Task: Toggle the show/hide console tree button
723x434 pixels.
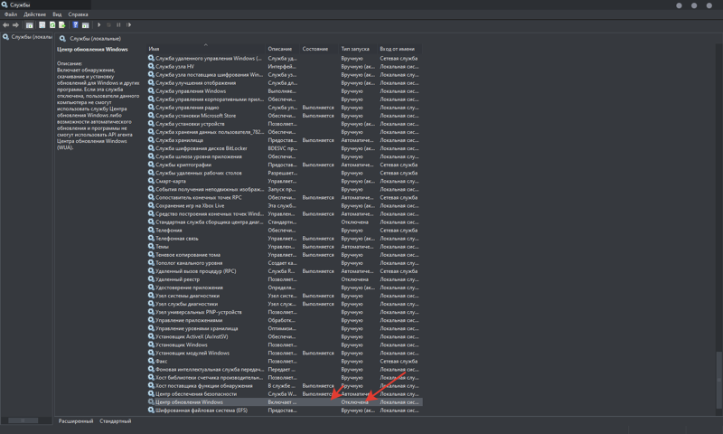Action: pos(30,25)
